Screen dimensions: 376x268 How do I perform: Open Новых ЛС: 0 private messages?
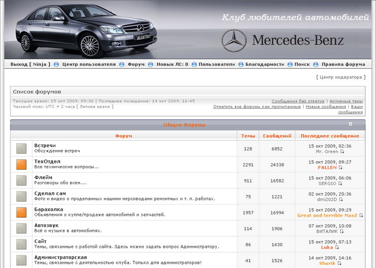[172, 64]
